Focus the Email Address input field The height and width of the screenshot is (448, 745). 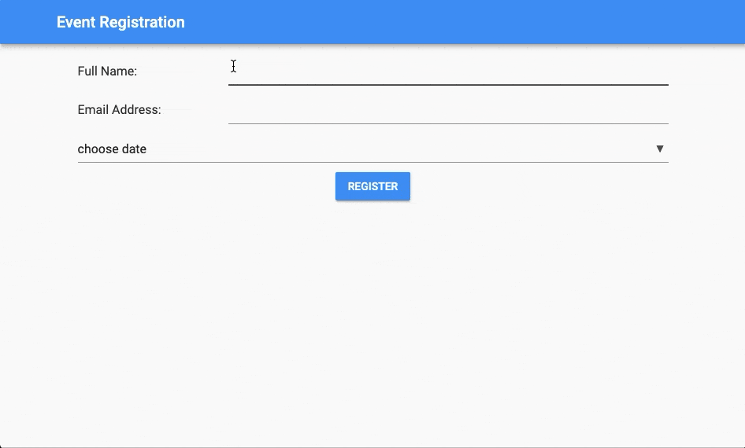(x=447, y=110)
